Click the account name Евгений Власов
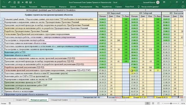Image resolution: width=186 pixels, height=105 pixels. pos(149,2)
